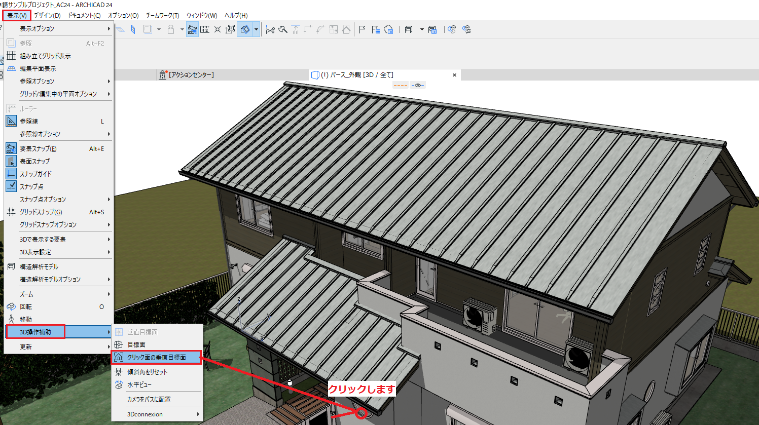Click the cloud with list toolbar icon
This screenshot has height=425, width=759.
click(x=388, y=29)
